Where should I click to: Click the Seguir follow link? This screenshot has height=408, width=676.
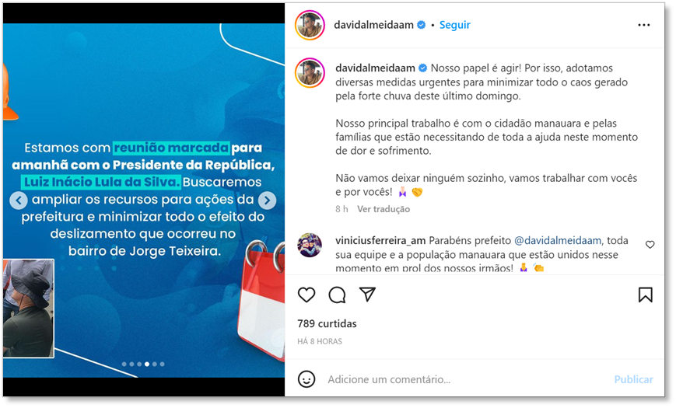(x=454, y=25)
